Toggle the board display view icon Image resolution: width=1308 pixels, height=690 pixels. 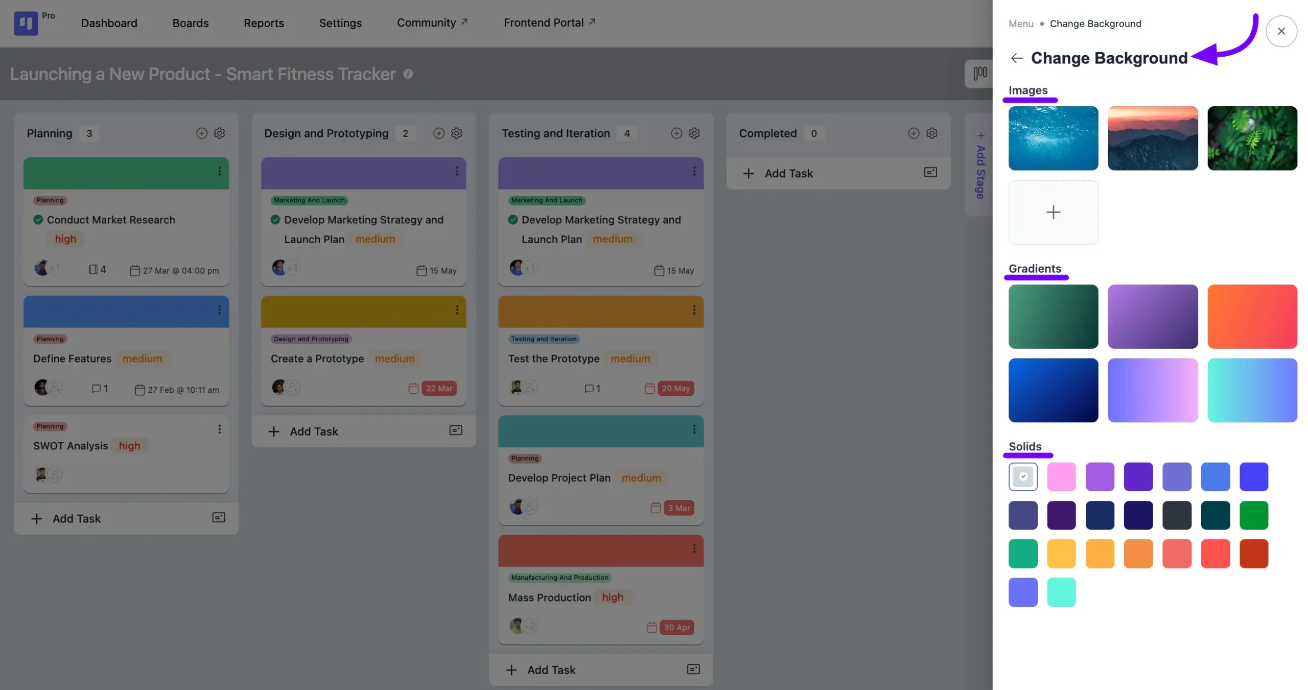[979, 73]
